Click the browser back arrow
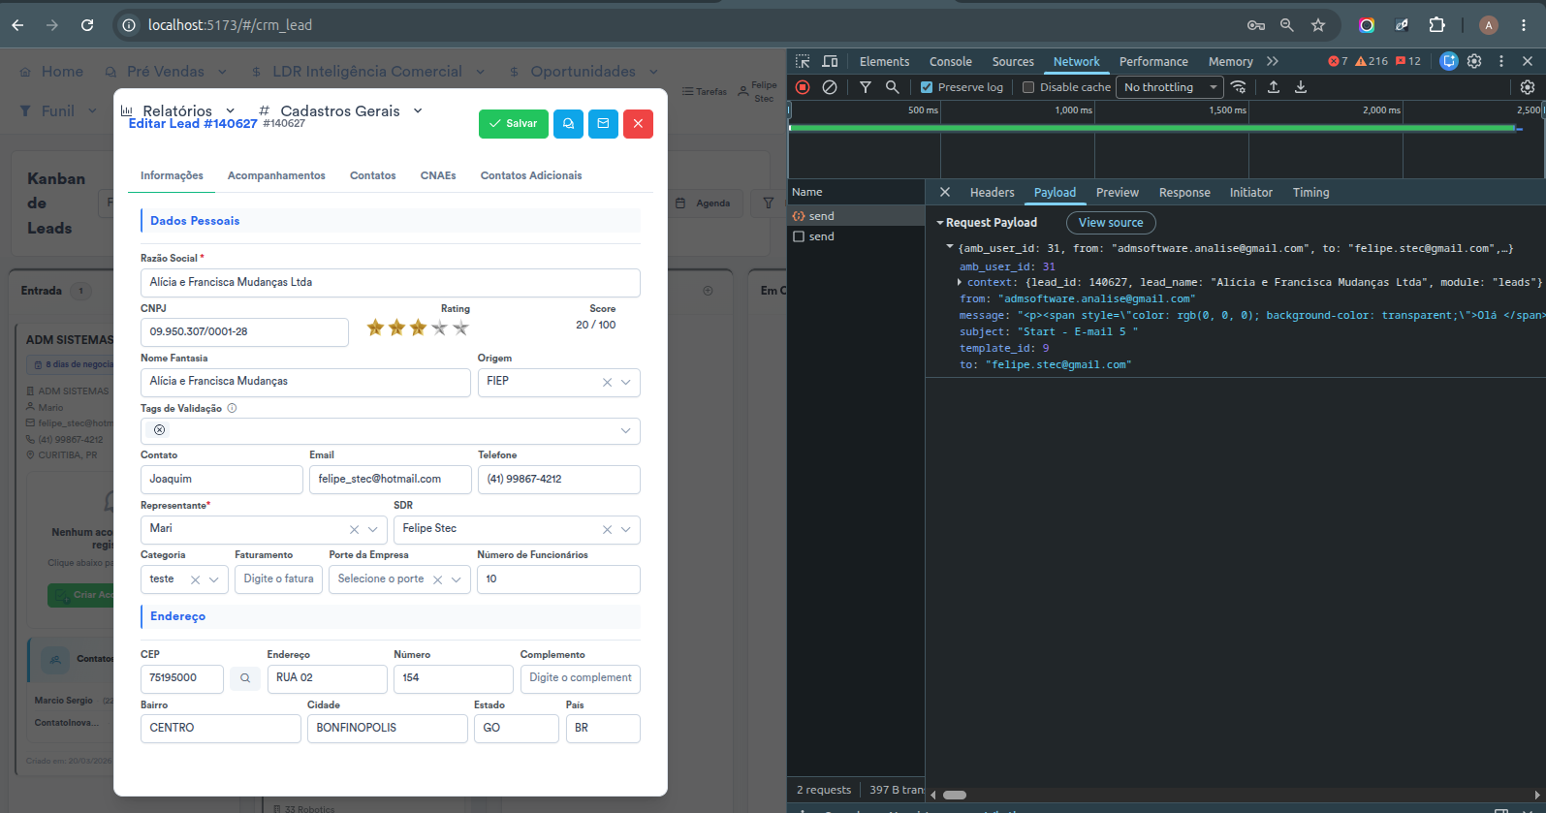This screenshot has height=813, width=1546. [17, 25]
